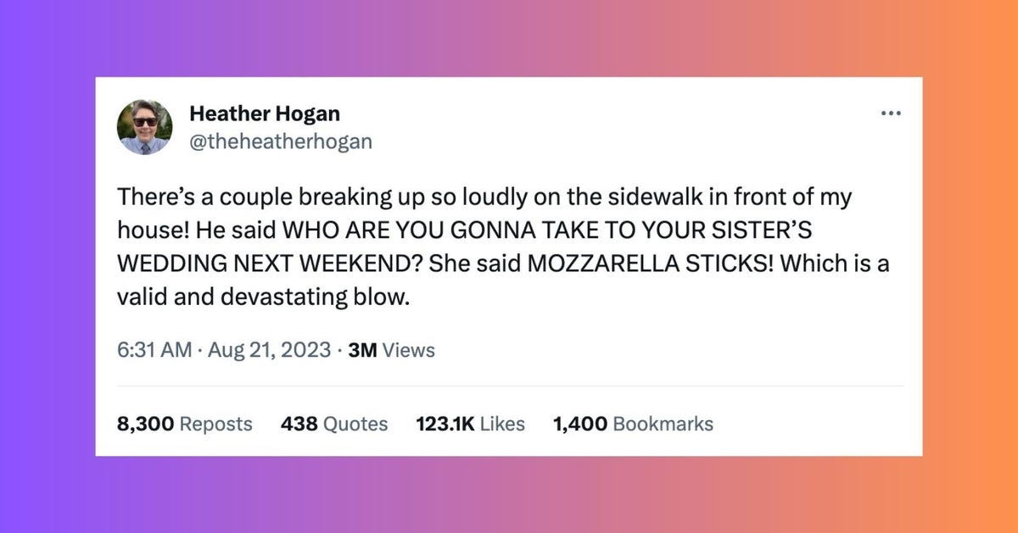The image size is (1018, 533).
Task: Open the three-dot More options menu
Action: (890, 114)
